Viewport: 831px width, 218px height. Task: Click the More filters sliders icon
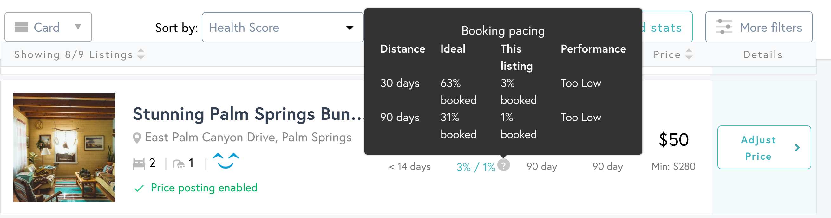pos(723,27)
